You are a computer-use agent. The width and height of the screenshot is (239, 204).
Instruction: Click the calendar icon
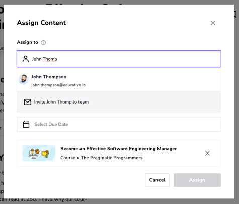pos(26,125)
